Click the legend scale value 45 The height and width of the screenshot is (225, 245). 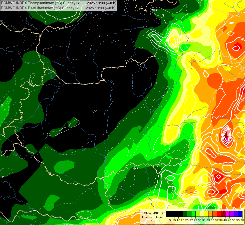tap(230, 220)
